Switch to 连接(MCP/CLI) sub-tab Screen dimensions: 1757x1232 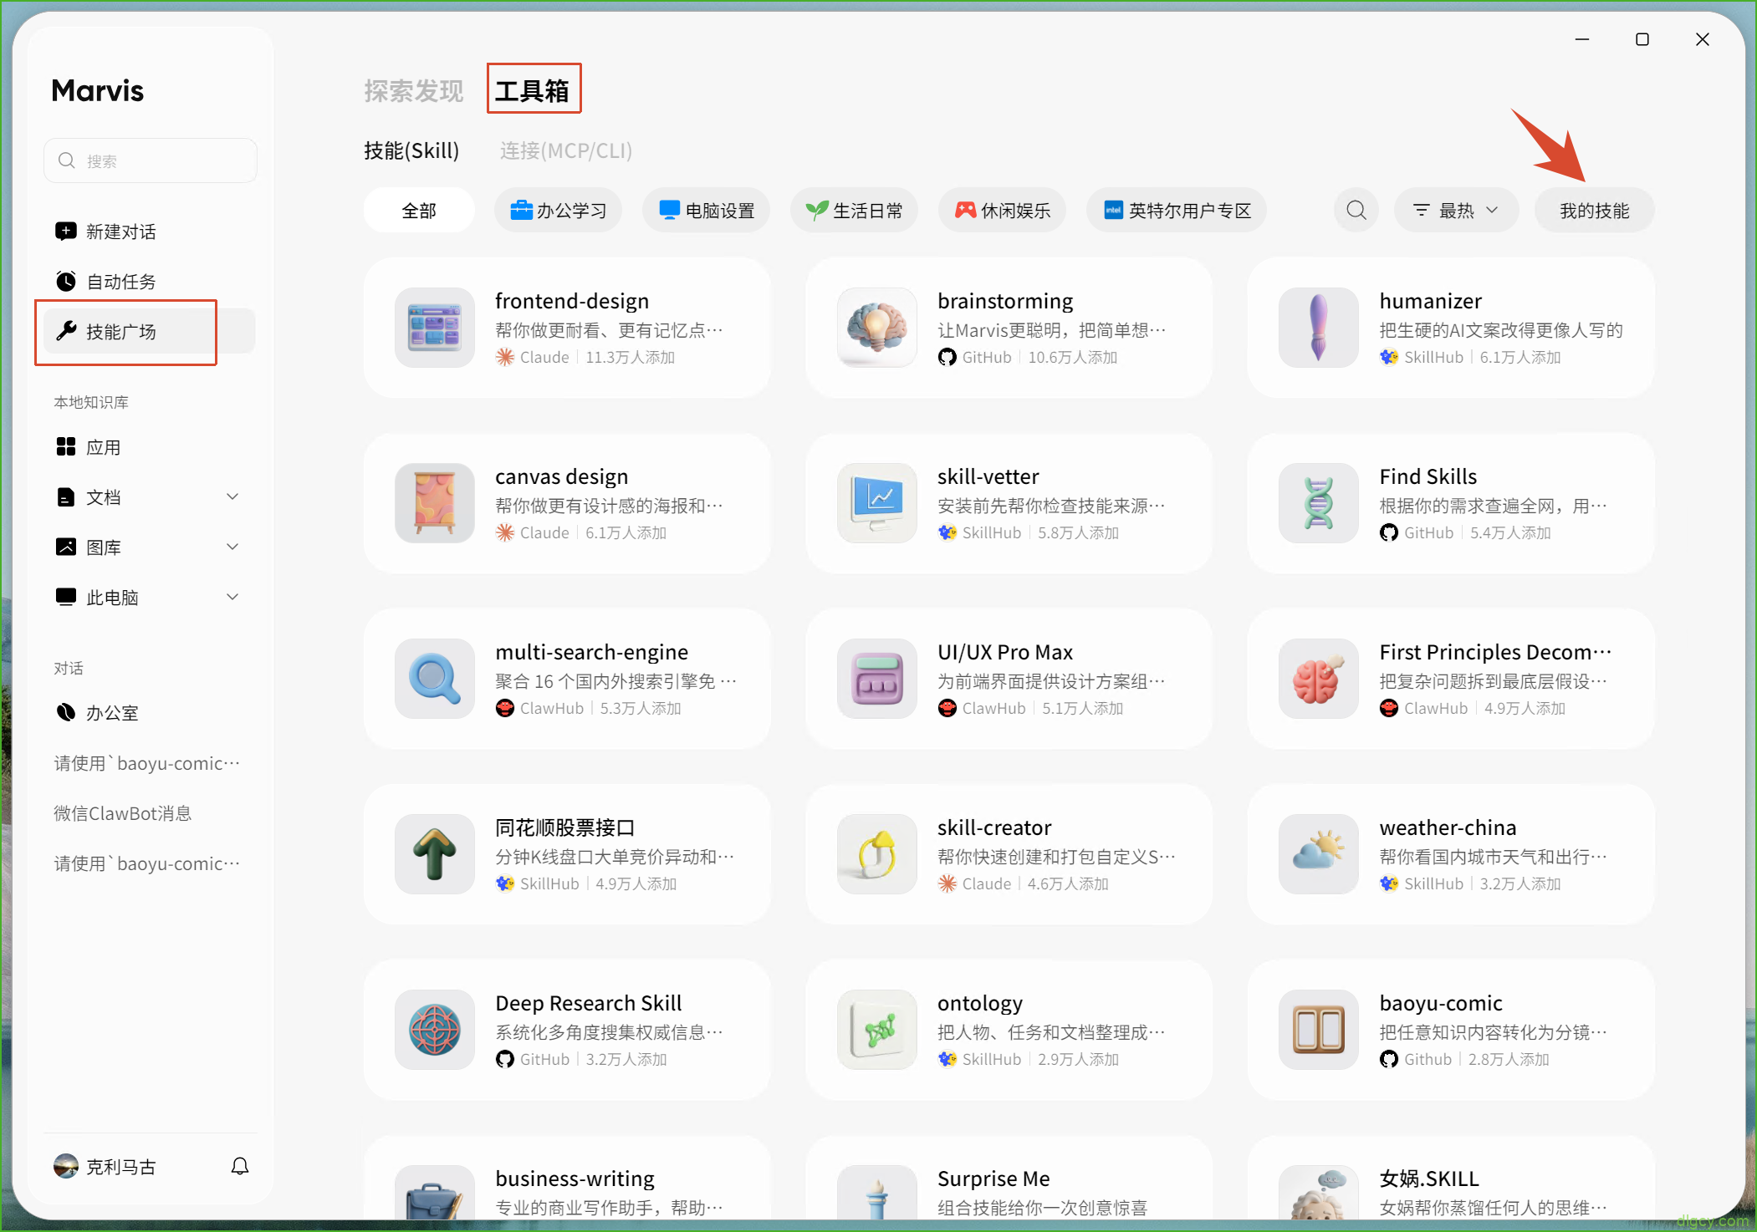566,150
